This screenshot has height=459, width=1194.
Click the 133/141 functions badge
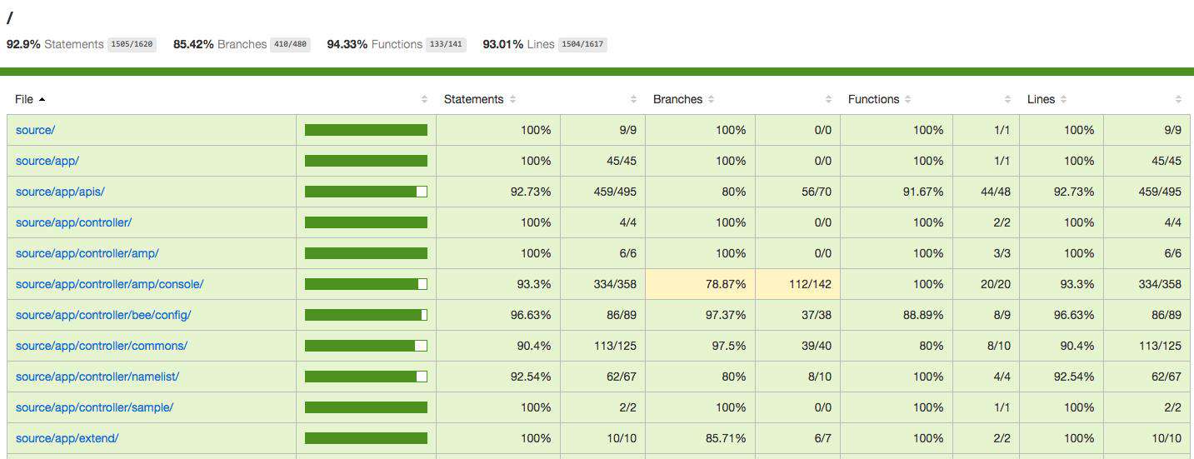pyautogui.click(x=446, y=44)
